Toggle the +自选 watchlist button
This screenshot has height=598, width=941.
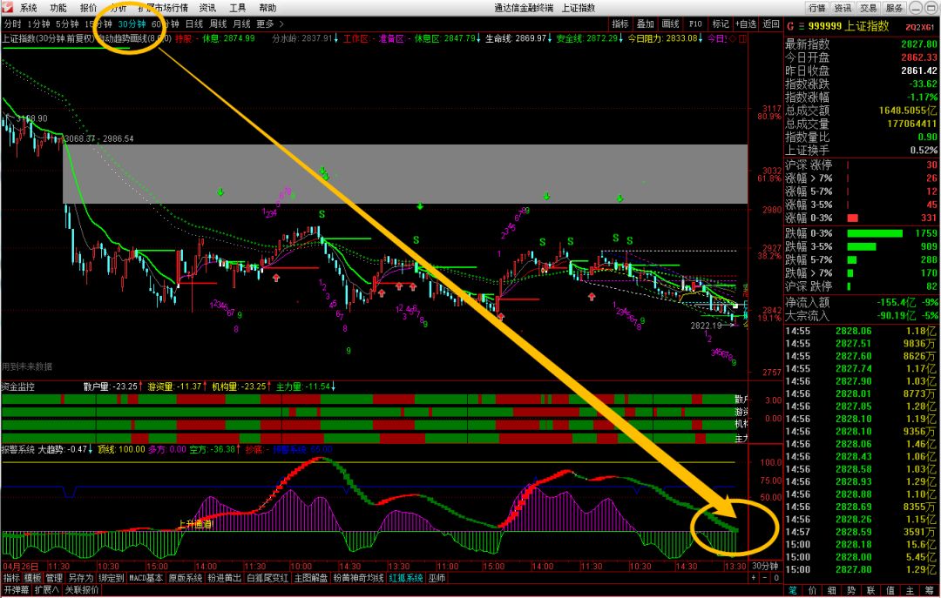[x=747, y=24]
